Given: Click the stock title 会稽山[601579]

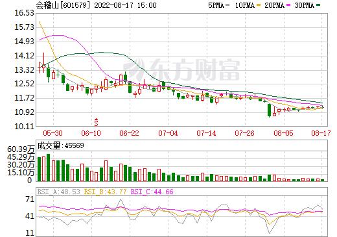Looking at the screenshot, I should [x=63, y=5].
